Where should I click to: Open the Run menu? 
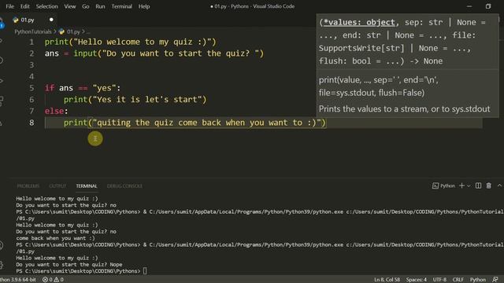[100, 6]
